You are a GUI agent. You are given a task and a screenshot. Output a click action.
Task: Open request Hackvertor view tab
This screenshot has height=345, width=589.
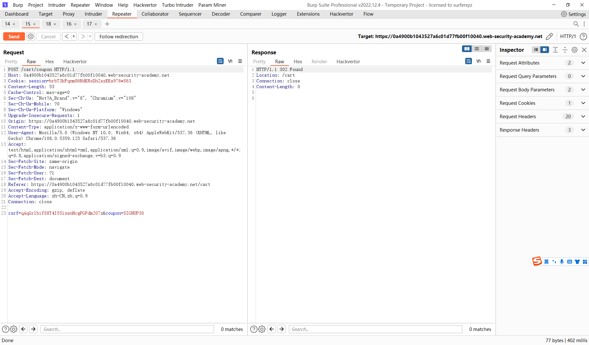pos(75,62)
